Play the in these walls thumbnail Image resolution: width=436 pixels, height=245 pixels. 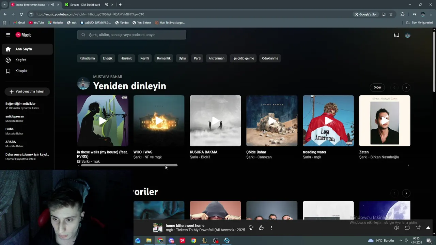(x=103, y=121)
